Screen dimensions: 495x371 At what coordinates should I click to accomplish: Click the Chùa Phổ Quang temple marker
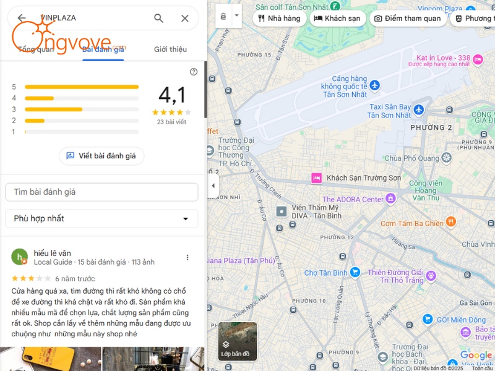point(446,158)
